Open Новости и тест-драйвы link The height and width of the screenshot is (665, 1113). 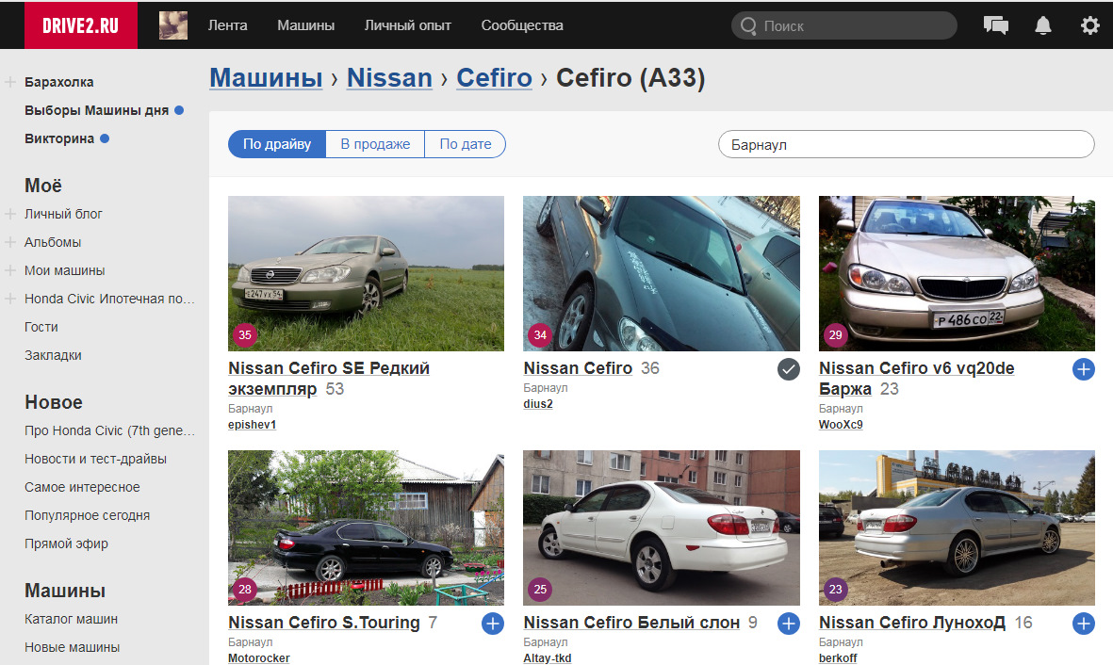coord(96,459)
